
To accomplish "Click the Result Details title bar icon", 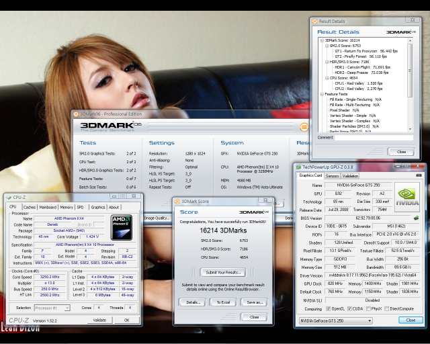I will (315, 21).
